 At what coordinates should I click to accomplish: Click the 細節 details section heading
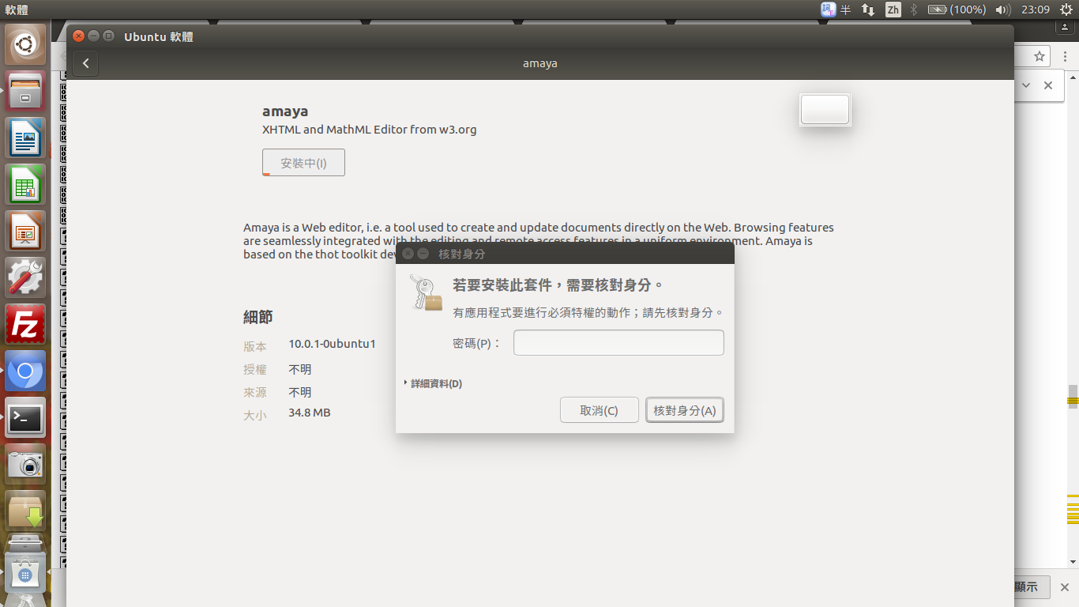coord(258,317)
